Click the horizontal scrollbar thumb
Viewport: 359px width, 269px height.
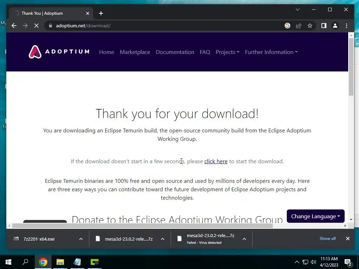point(142,226)
